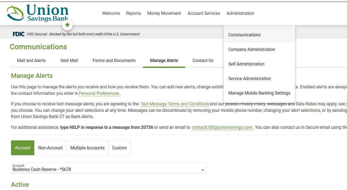Open the Money Movement menu
The image size is (347, 190).
point(164,13)
